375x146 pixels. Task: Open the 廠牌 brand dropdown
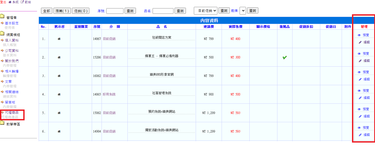243,11
